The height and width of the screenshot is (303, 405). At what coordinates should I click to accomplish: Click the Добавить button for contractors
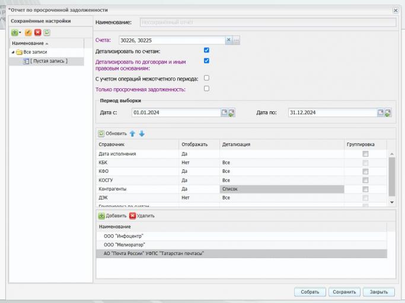[x=113, y=216]
